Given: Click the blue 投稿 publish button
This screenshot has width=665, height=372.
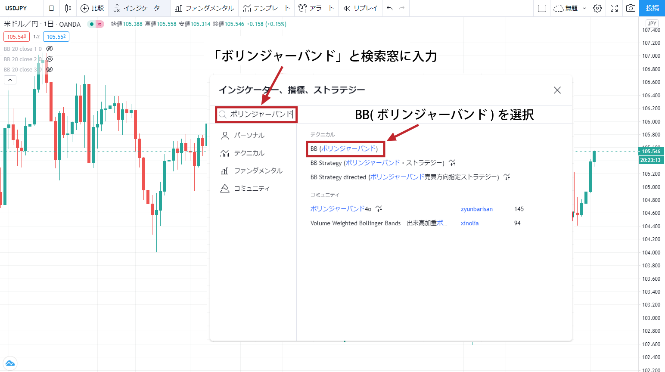Looking at the screenshot, I should click(653, 8).
